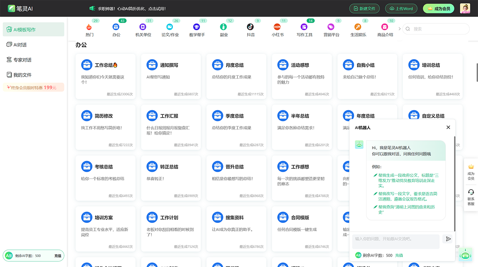Click the megaphone announcement icon

[92, 8]
